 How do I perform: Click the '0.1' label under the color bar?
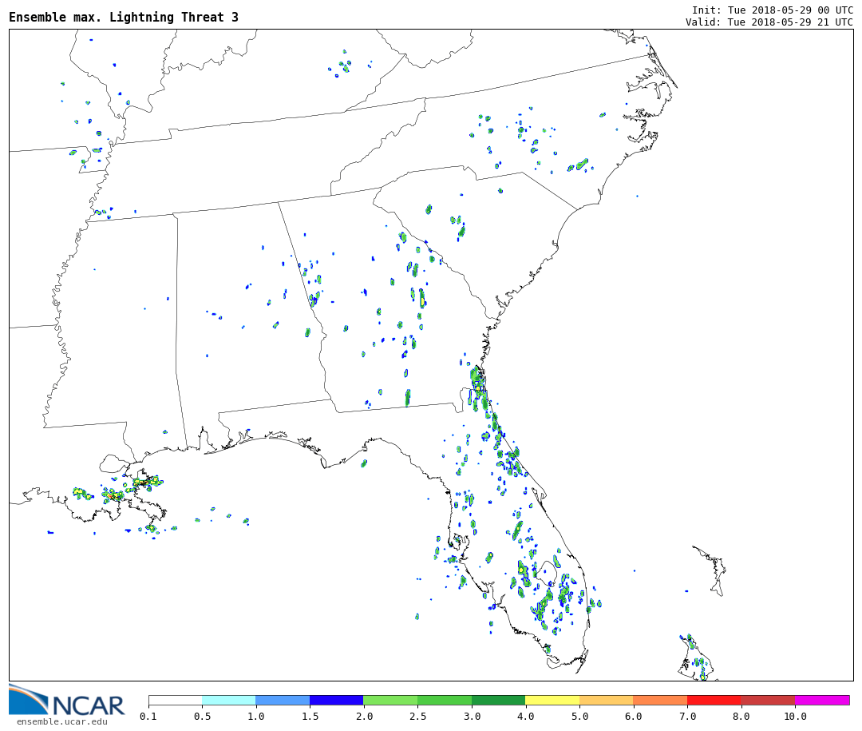[x=148, y=717]
